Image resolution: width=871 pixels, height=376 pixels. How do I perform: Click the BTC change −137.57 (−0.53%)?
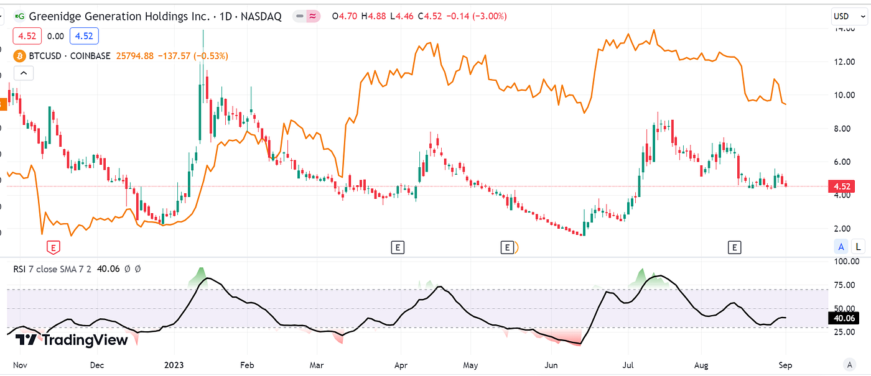(193, 56)
